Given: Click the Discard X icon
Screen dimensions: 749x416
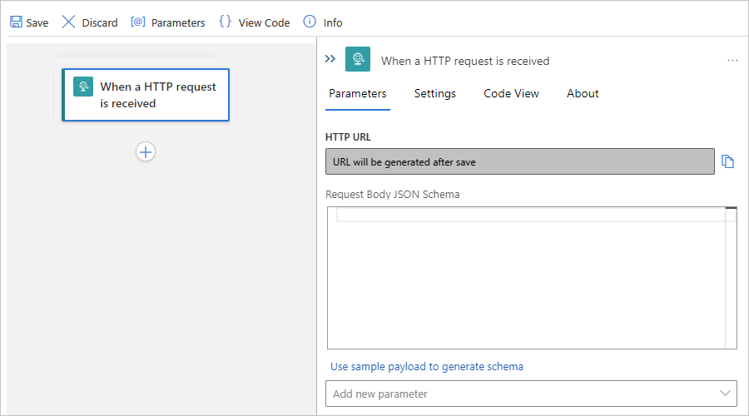Looking at the screenshot, I should pos(69,22).
